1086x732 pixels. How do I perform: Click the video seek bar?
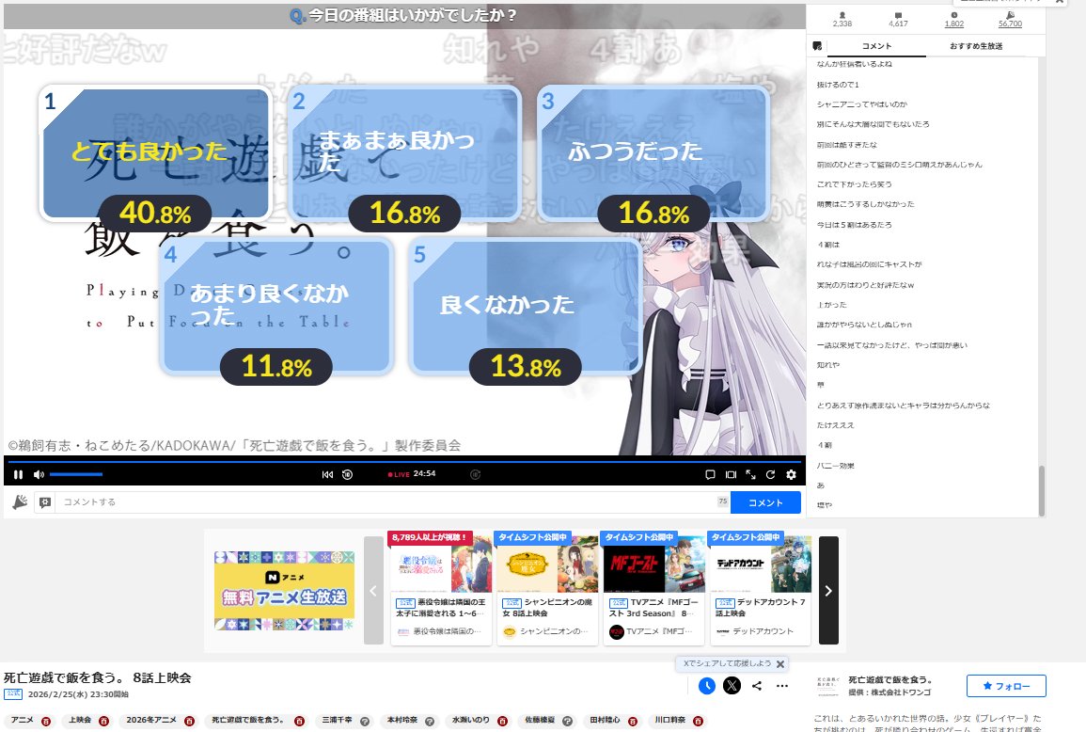point(403,460)
